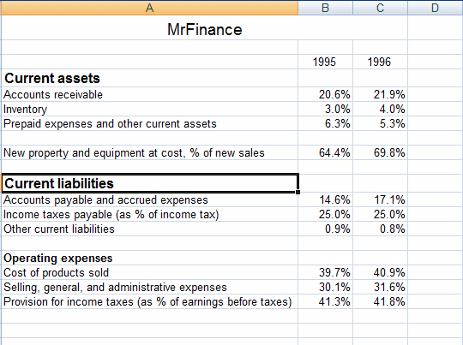463x345 pixels.
Task: Select Accounts payable 1995 value 14.6%
Action: click(x=326, y=200)
